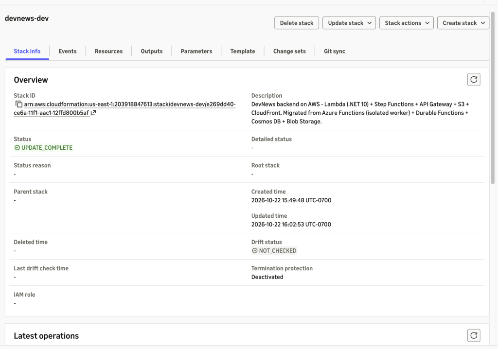
Task: Click the Detailed status label
Action: 271,139
